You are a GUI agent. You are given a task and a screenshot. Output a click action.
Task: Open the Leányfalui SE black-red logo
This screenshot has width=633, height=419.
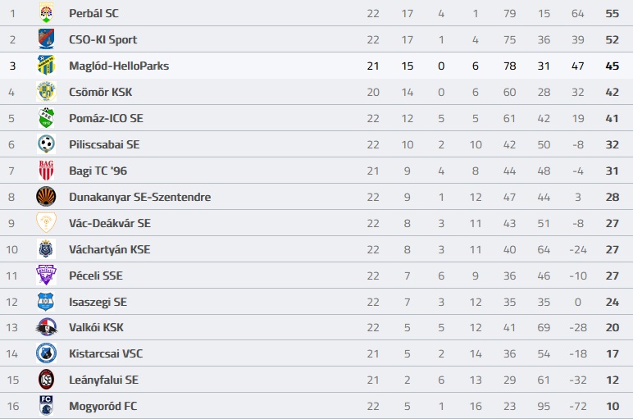47,380
